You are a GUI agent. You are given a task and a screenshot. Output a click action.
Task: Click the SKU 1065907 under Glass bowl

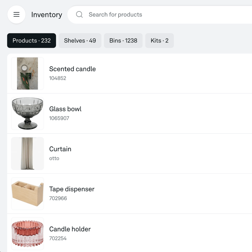[59, 118]
